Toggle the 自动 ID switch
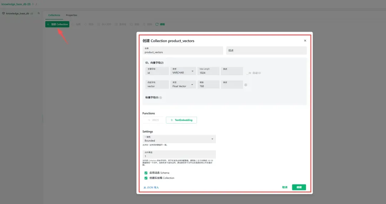 [248, 73]
